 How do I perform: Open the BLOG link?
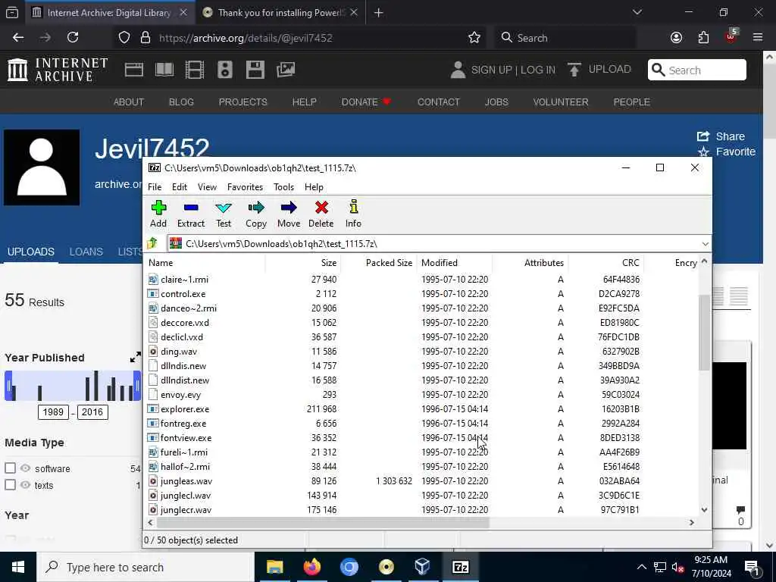(181, 102)
